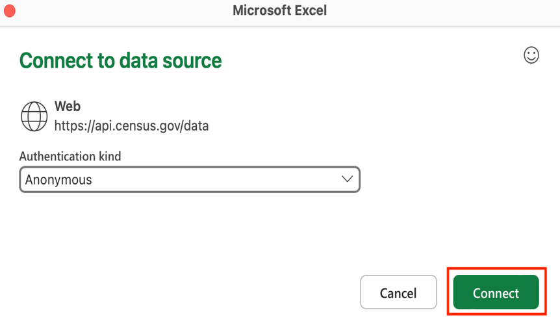Screen dimensions: 560x332
Task: Close the dialog using red window button
Action: [10, 11]
